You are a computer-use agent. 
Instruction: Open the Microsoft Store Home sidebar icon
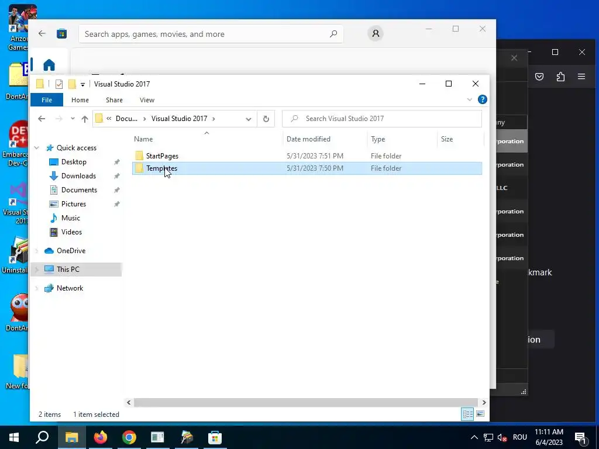click(x=49, y=65)
